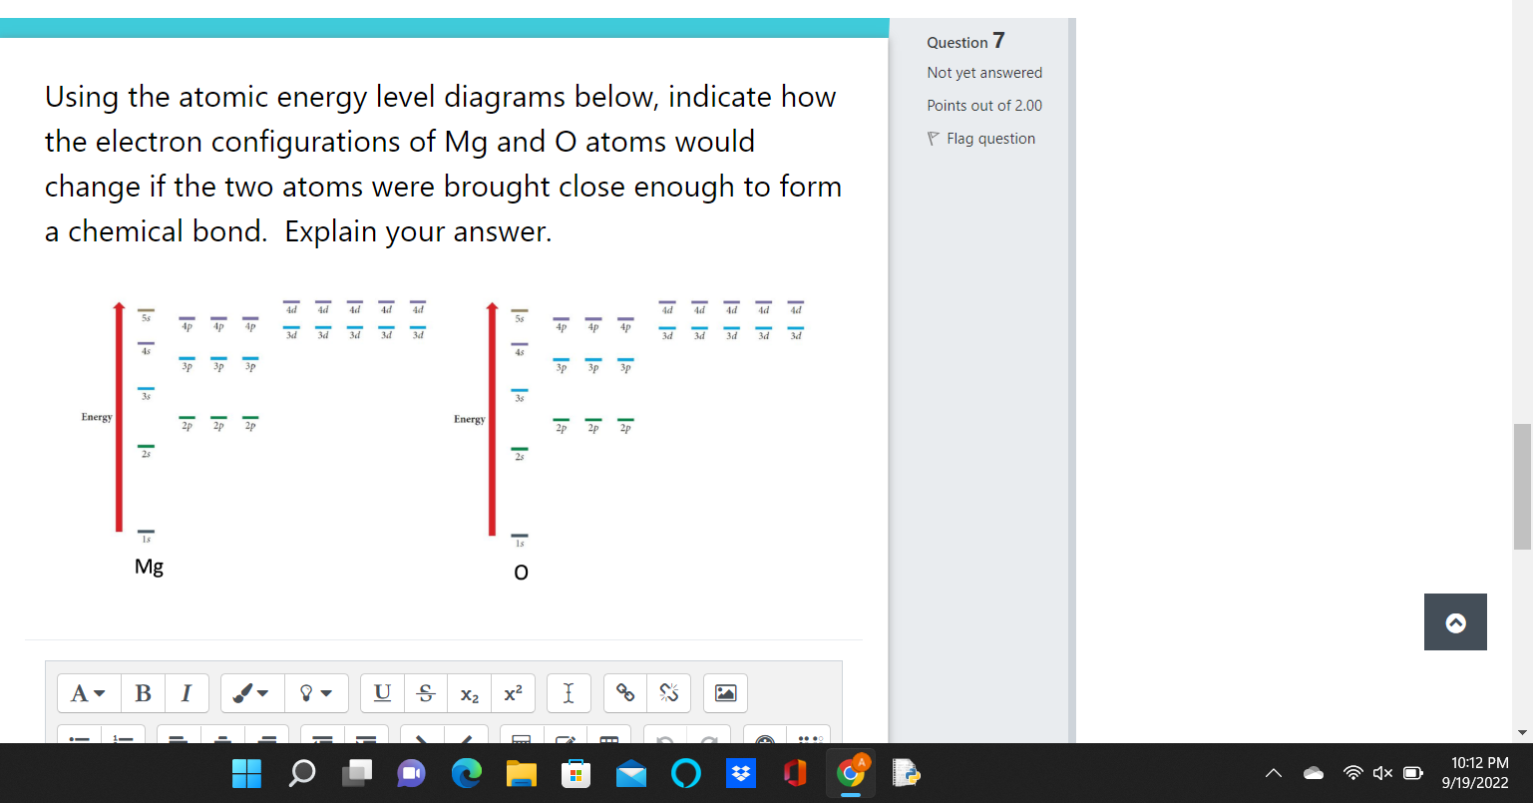Toggle superscript text formatting
1533x803 pixels.
click(513, 693)
